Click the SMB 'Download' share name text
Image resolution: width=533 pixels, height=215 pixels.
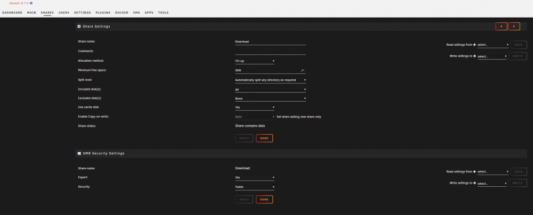[x=243, y=168]
